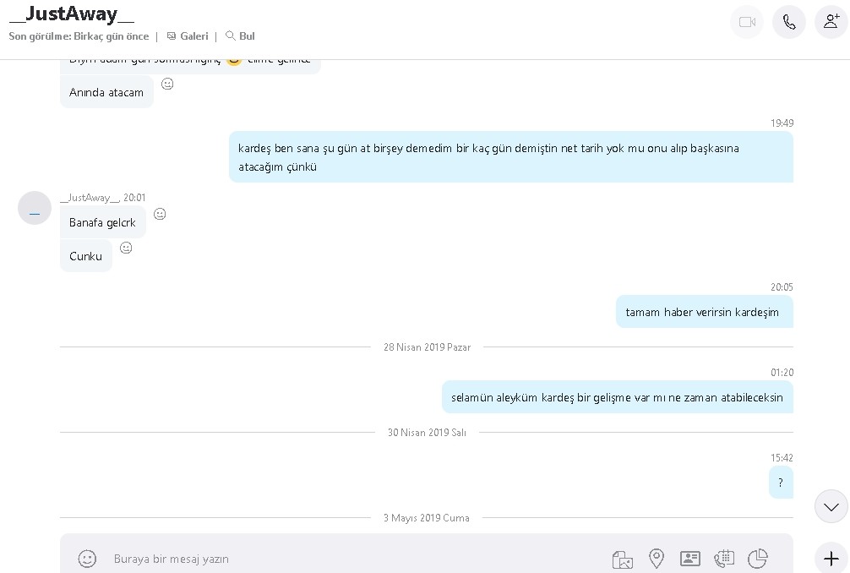React to the 'Banafa gelcrk' message
850x573 pixels.
(x=160, y=214)
